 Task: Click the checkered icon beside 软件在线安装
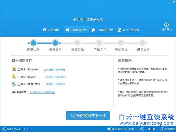119,30
